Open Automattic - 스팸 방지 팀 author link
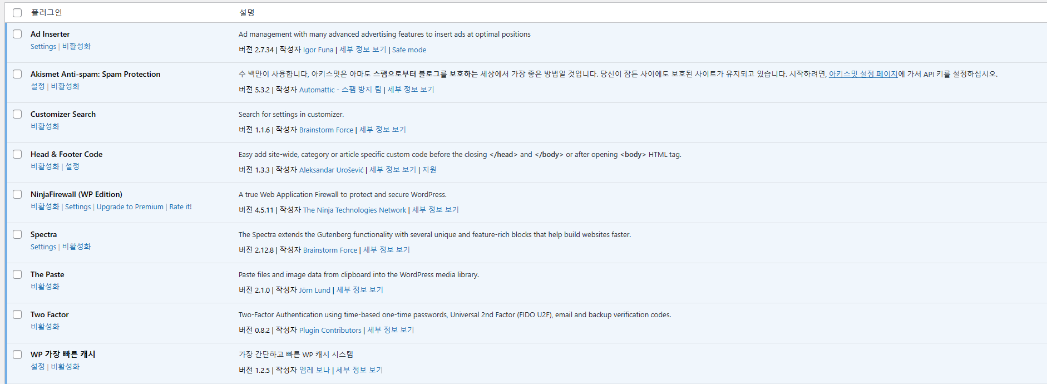Image resolution: width=1047 pixels, height=384 pixels. tap(340, 90)
